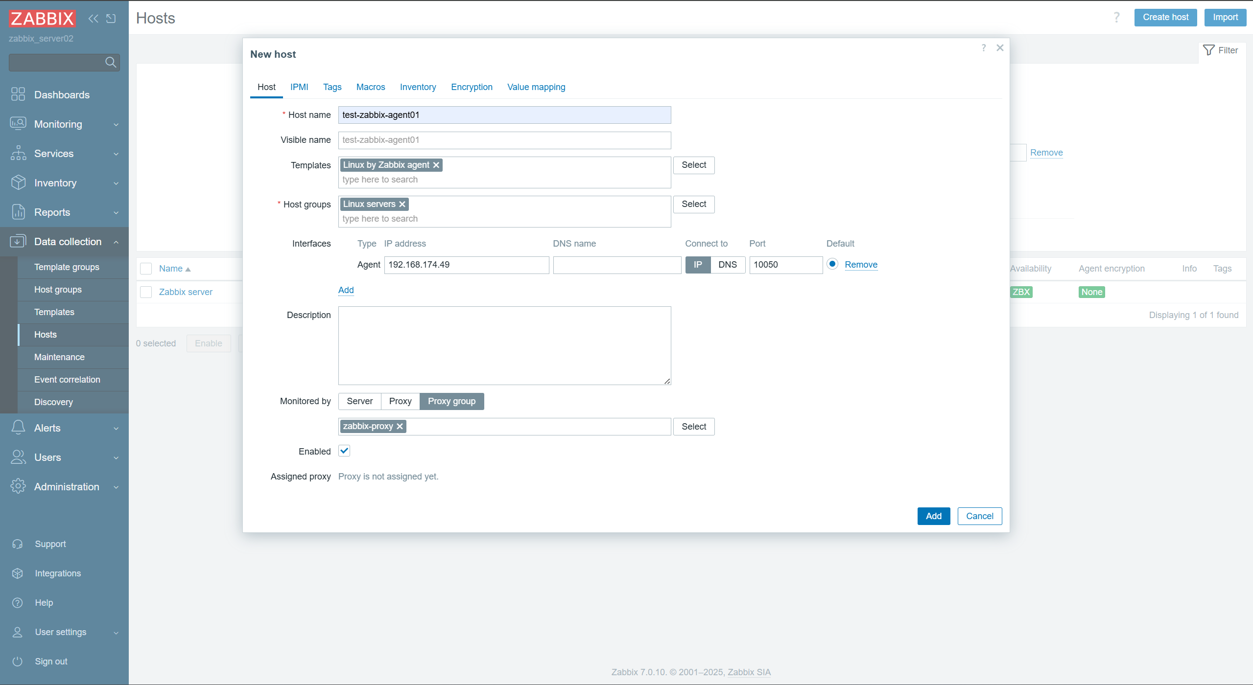Viewport: 1253px width, 685px height.
Task: Click Select next to Host groups
Action: (x=693, y=204)
